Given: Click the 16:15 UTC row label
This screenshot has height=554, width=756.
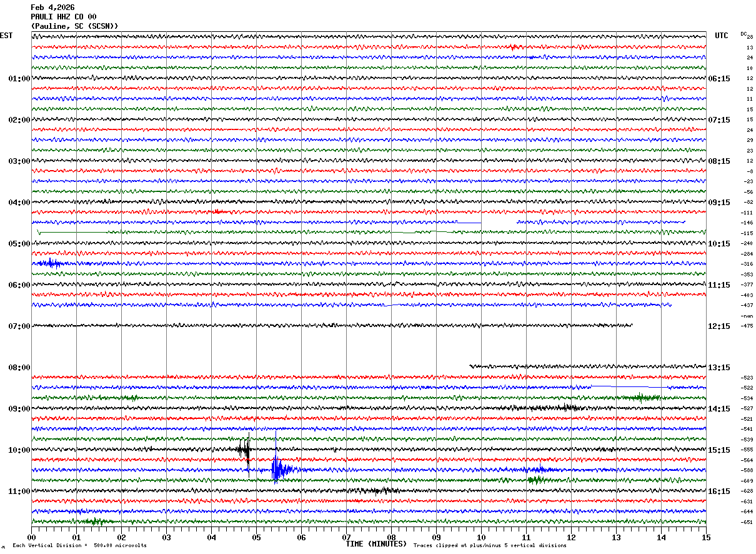Looking at the screenshot, I should [720, 491].
